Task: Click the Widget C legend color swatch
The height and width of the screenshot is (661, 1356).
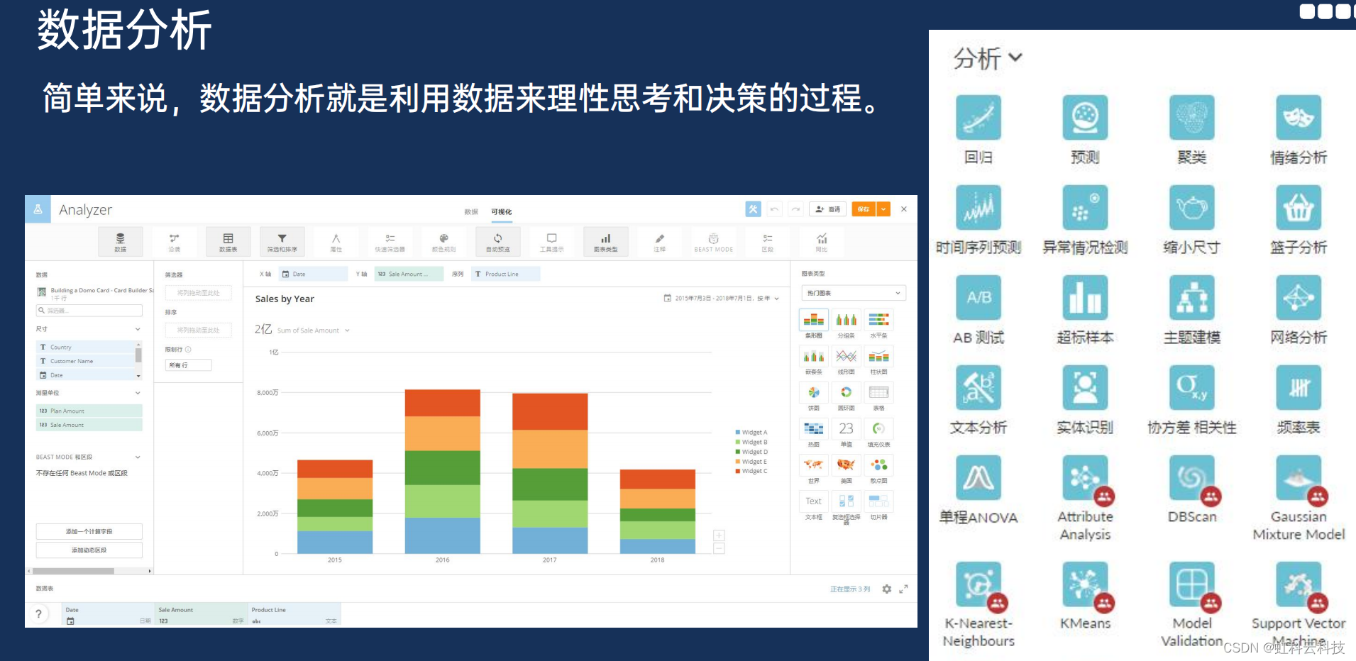Action: pos(738,471)
